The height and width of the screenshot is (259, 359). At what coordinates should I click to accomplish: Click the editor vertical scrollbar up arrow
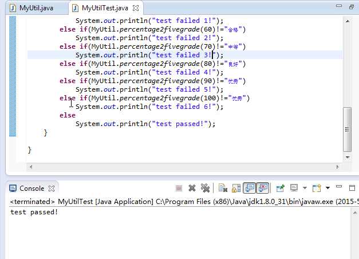tap(348, 21)
